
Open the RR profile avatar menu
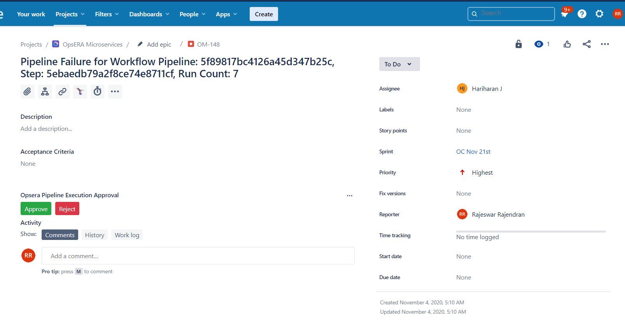[618, 14]
